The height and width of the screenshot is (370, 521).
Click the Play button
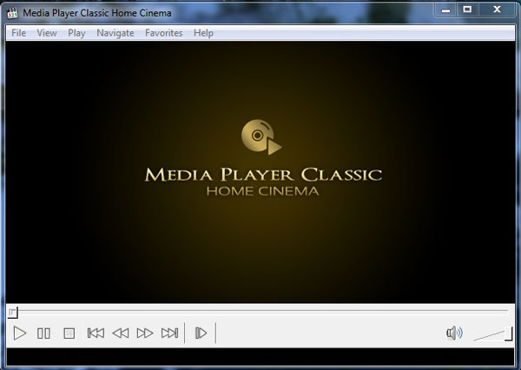[x=21, y=333]
